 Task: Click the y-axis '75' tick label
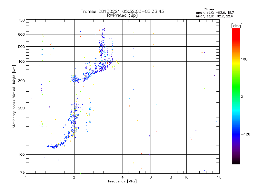(23, 172)
